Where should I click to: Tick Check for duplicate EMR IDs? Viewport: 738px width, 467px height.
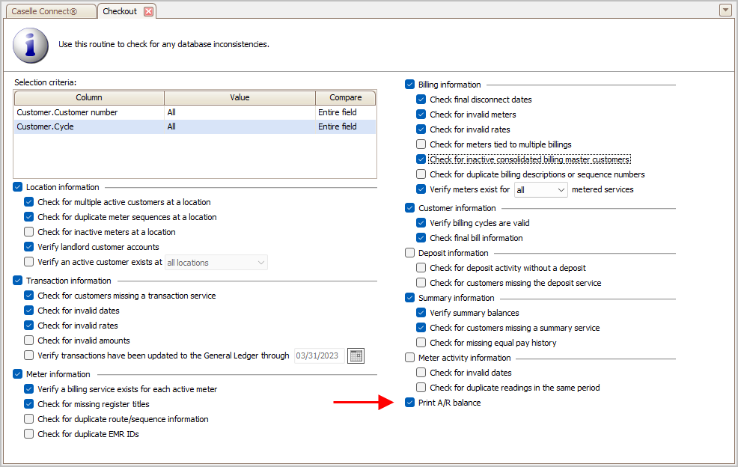point(28,433)
